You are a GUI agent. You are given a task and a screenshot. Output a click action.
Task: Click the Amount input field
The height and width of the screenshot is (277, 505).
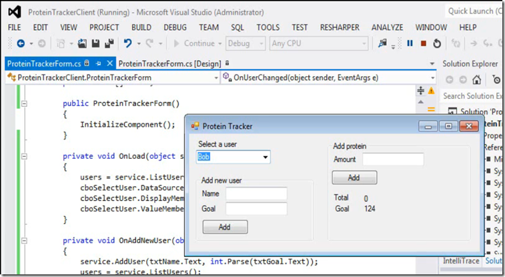click(x=393, y=160)
